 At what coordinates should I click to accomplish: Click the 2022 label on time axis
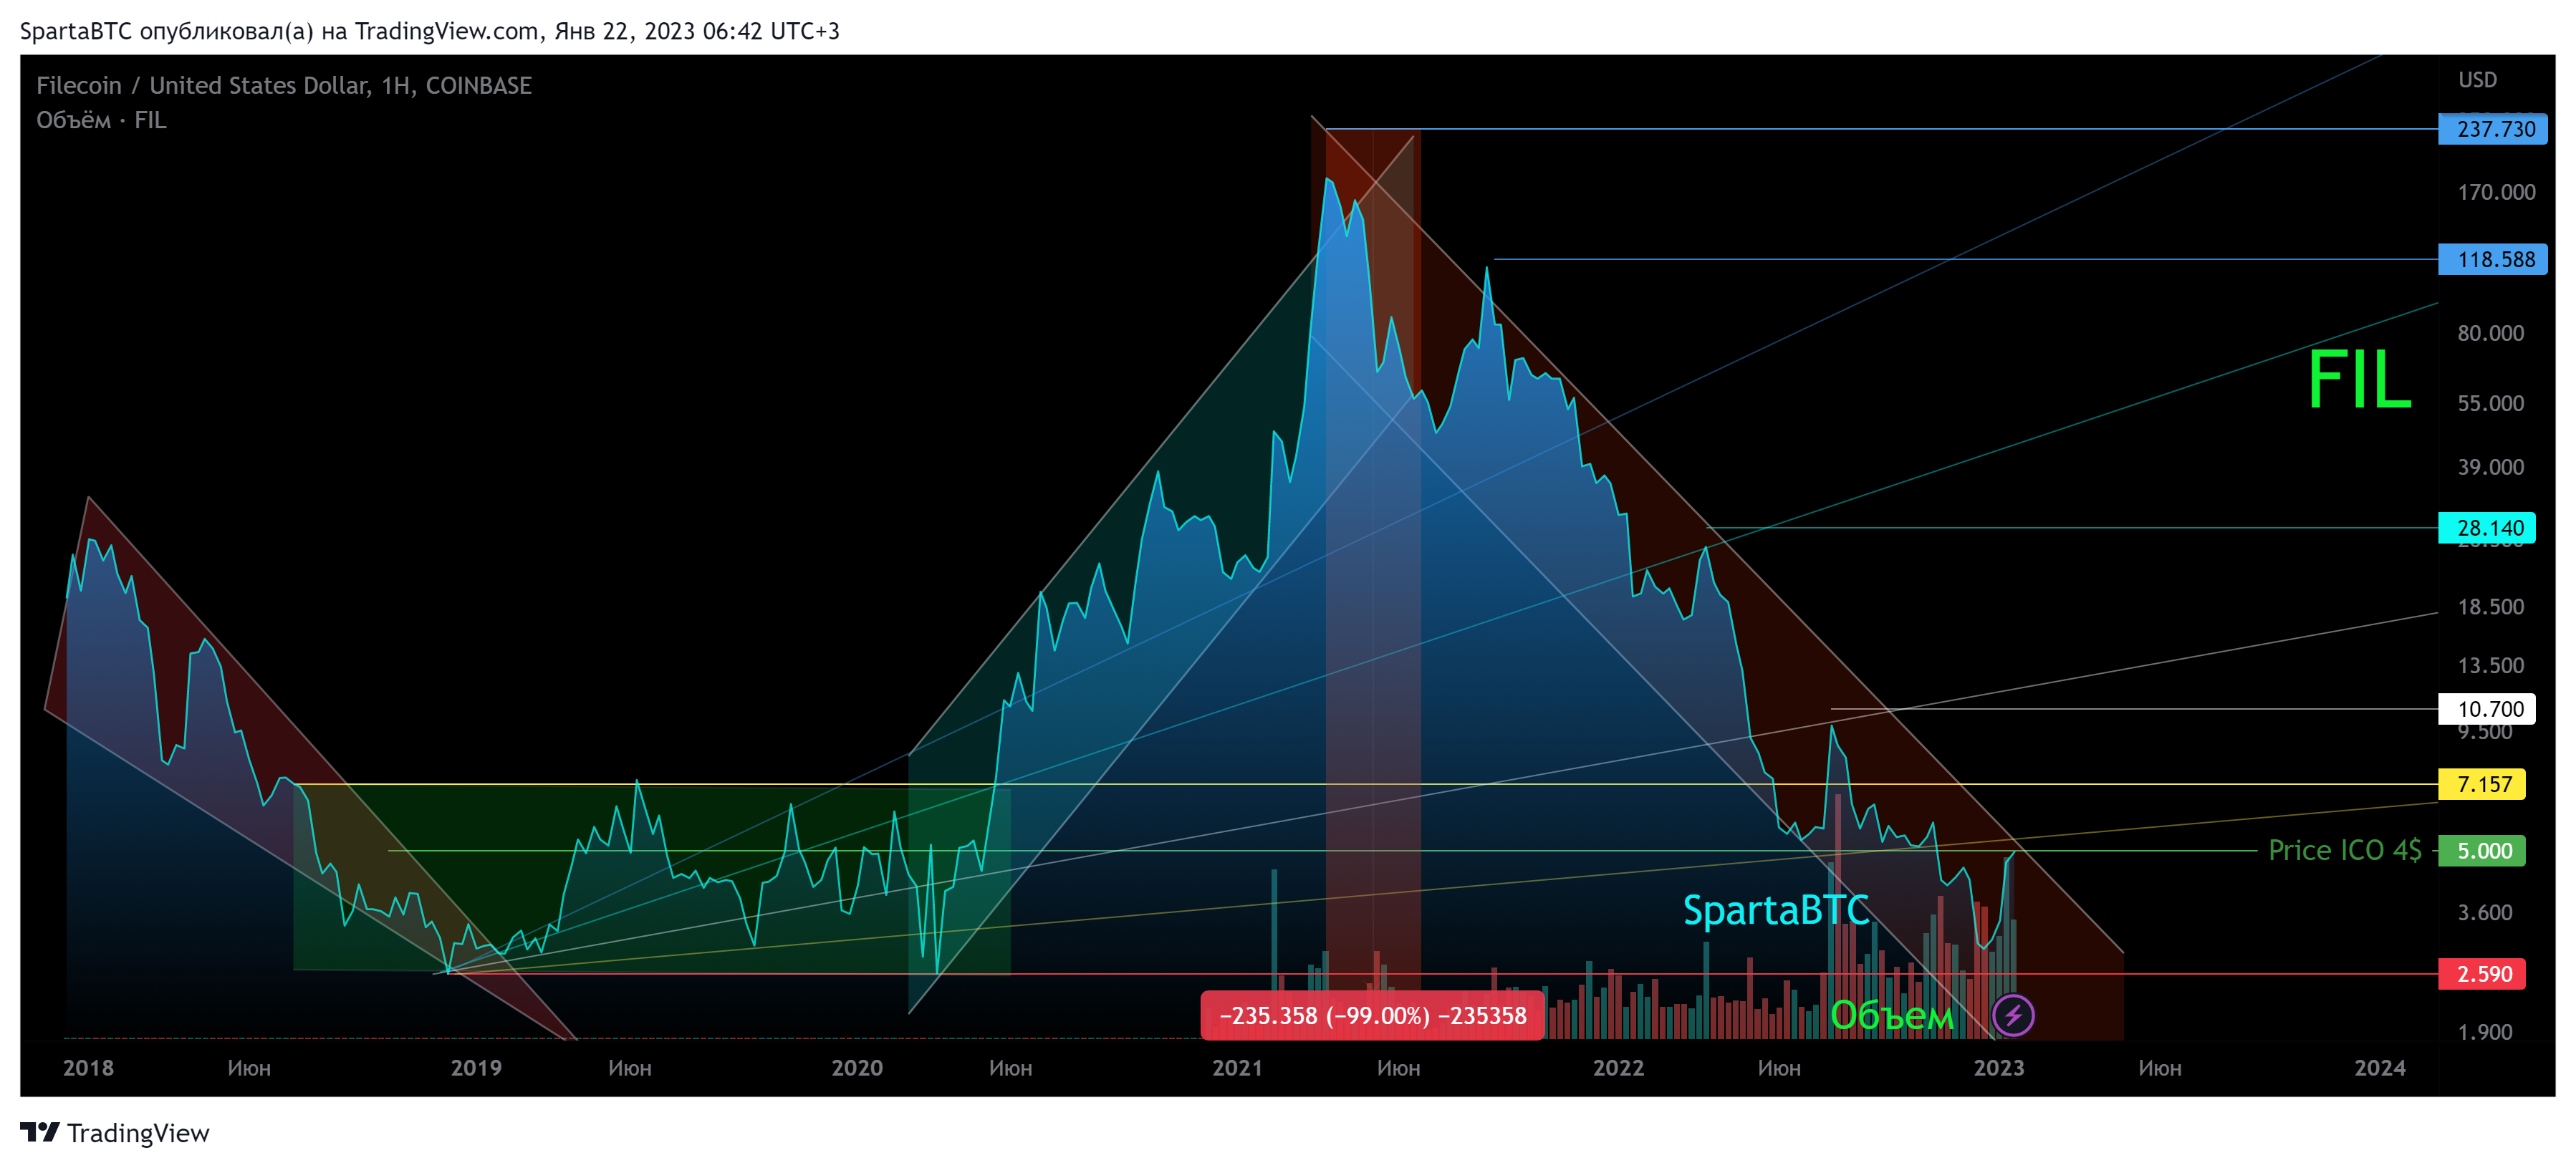(x=1618, y=1067)
